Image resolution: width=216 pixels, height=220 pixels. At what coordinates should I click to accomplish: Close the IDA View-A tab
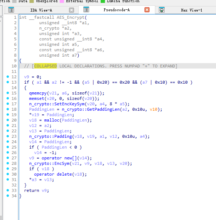pyautogui.click(x=72, y=10)
